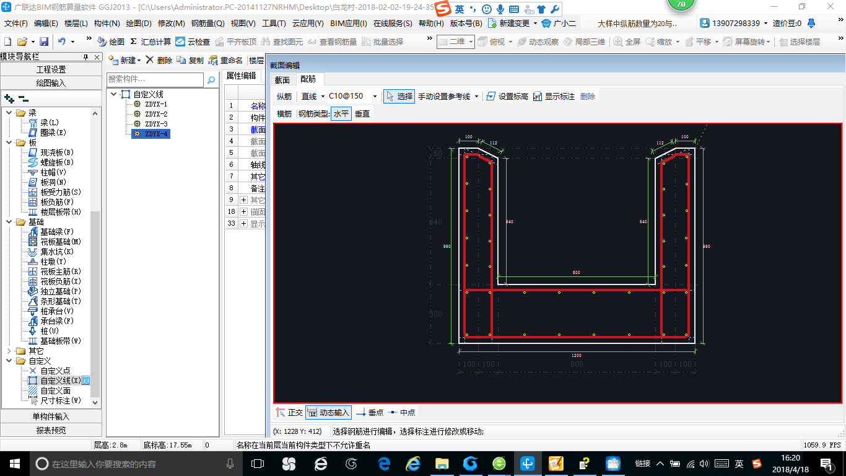Switch to the 配筋 tab

[x=308, y=79]
